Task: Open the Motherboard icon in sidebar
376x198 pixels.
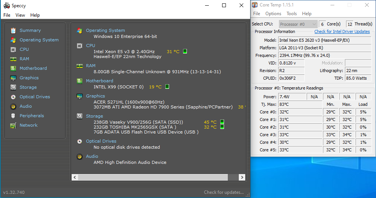Action: [x=13, y=68]
